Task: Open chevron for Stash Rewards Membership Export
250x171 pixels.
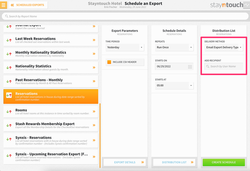Action: [94, 125]
